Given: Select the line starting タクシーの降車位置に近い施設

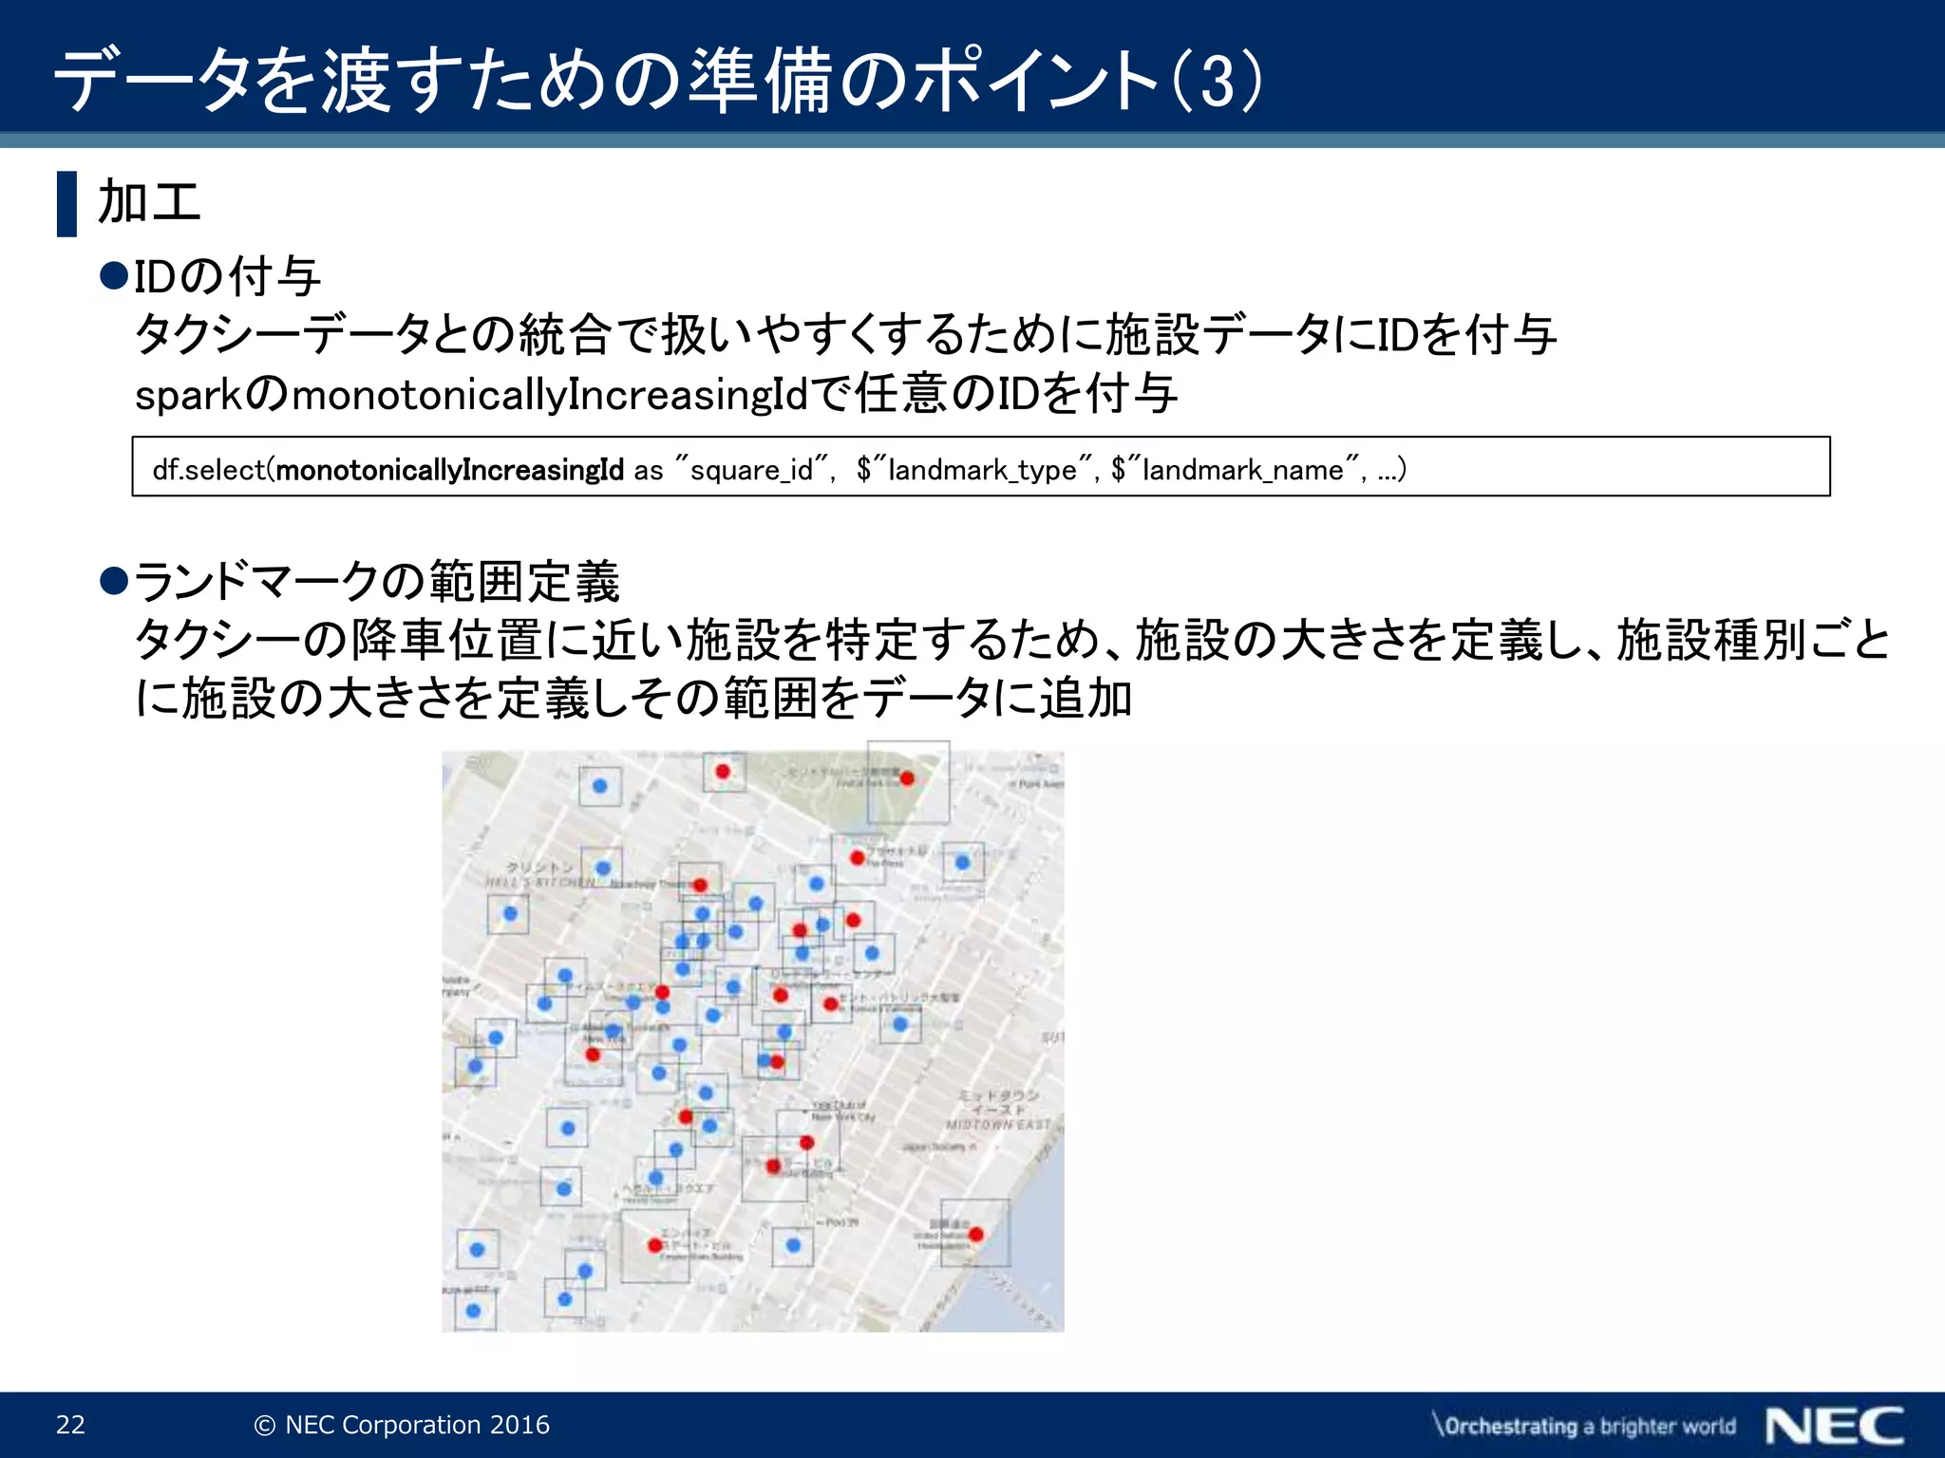Looking at the screenshot, I should click(x=1012, y=640).
